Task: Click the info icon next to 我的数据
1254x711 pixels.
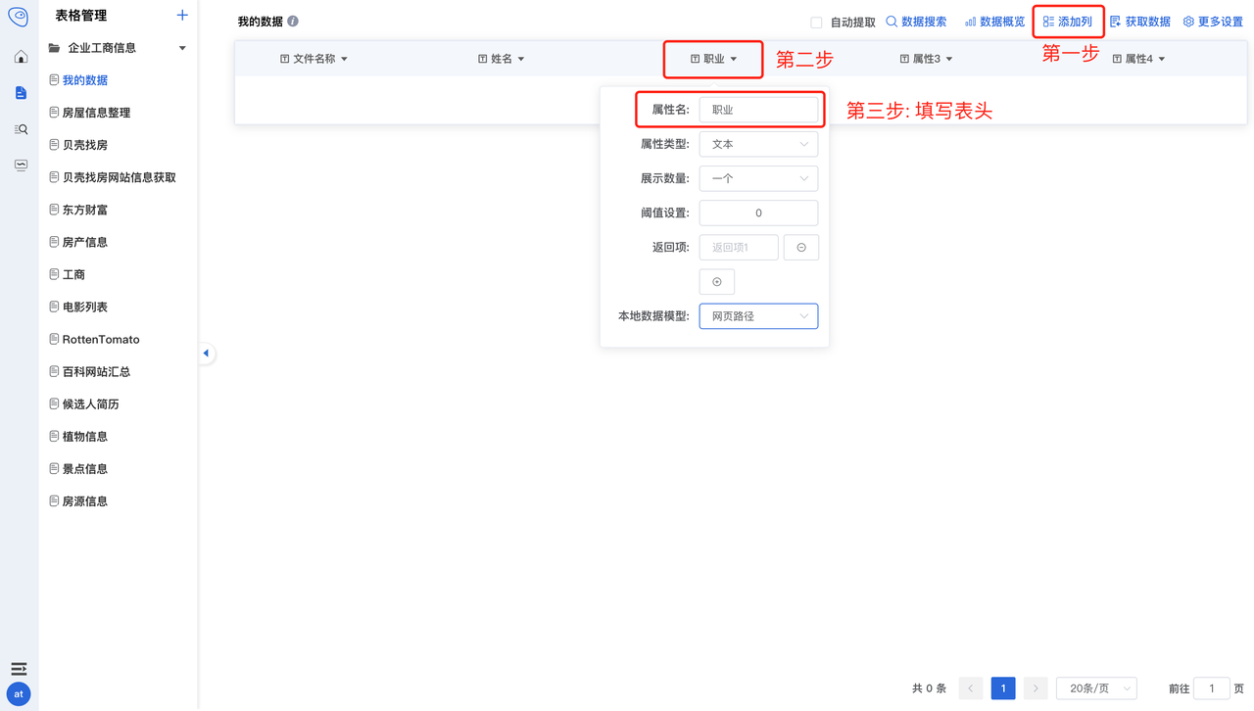Action: point(293,21)
